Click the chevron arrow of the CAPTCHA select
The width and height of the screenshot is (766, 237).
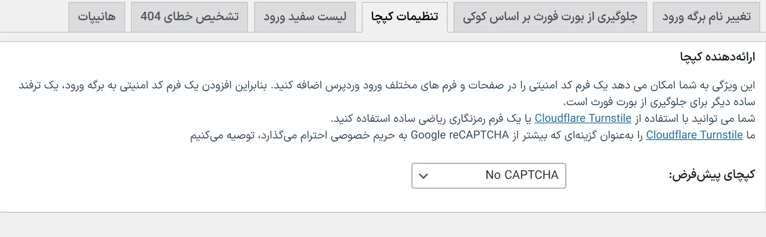[424, 176]
